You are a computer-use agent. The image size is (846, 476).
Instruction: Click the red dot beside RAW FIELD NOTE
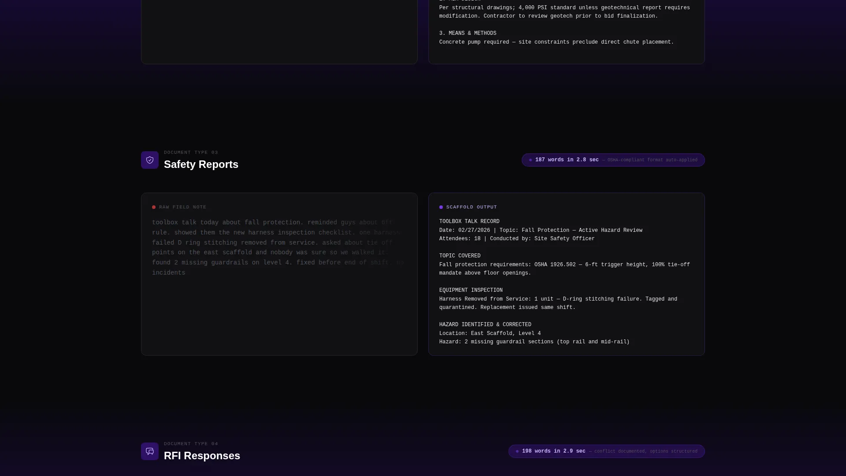(x=154, y=207)
